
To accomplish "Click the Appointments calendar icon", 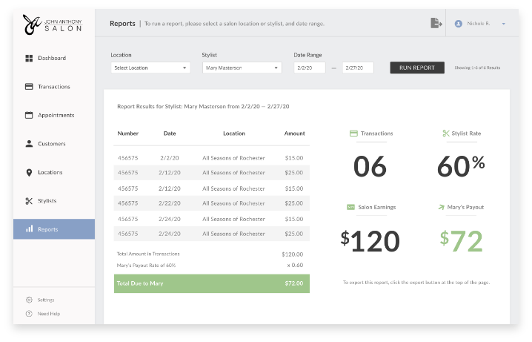I will 29,115.
